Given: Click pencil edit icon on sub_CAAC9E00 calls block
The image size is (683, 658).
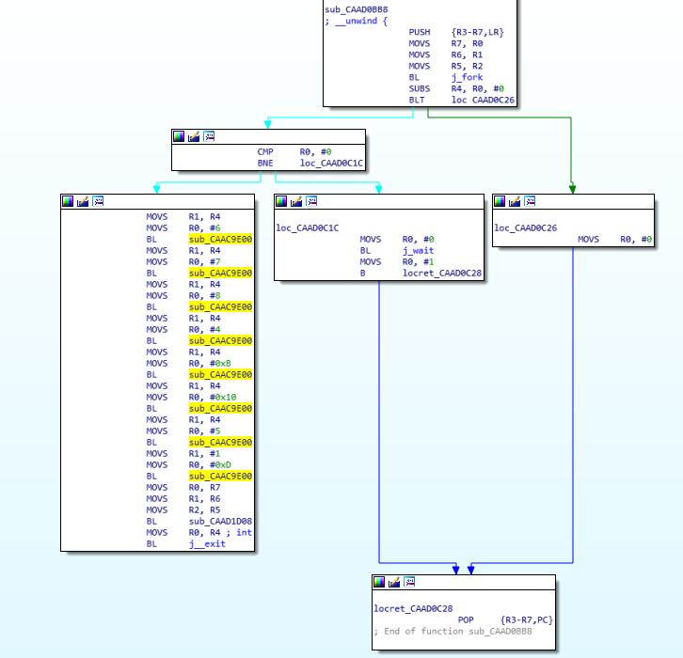Looking at the screenshot, I should click(x=83, y=201).
